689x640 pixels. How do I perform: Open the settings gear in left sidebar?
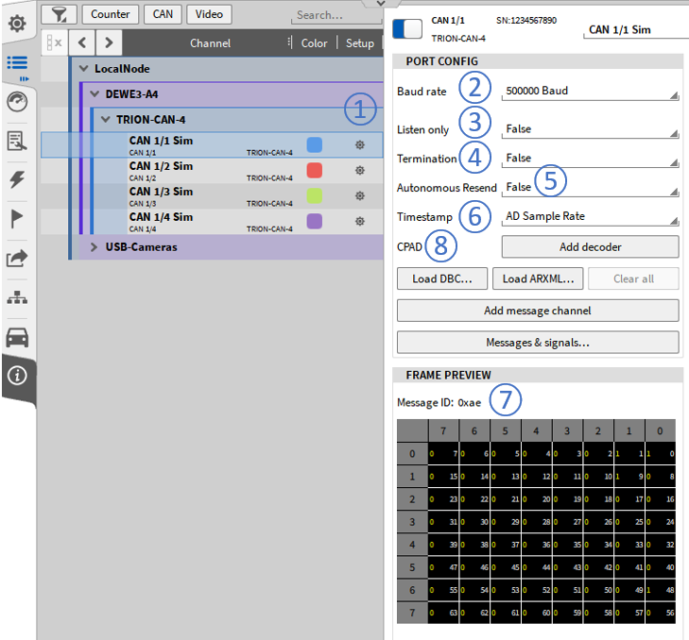(x=17, y=23)
